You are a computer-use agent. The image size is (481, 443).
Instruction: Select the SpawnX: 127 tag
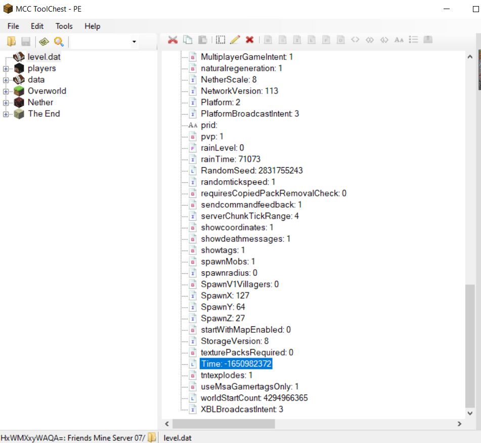pyautogui.click(x=225, y=296)
